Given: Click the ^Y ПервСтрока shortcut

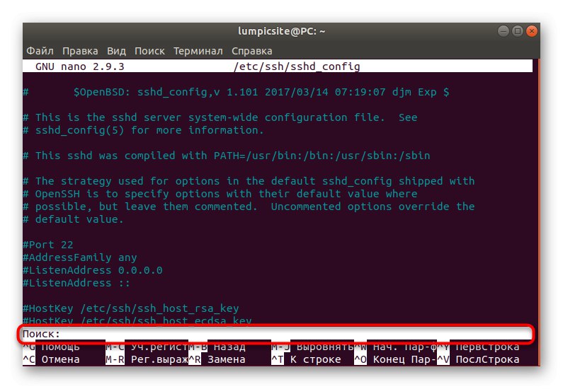Looking at the screenshot, I should pyautogui.click(x=478, y=347).
